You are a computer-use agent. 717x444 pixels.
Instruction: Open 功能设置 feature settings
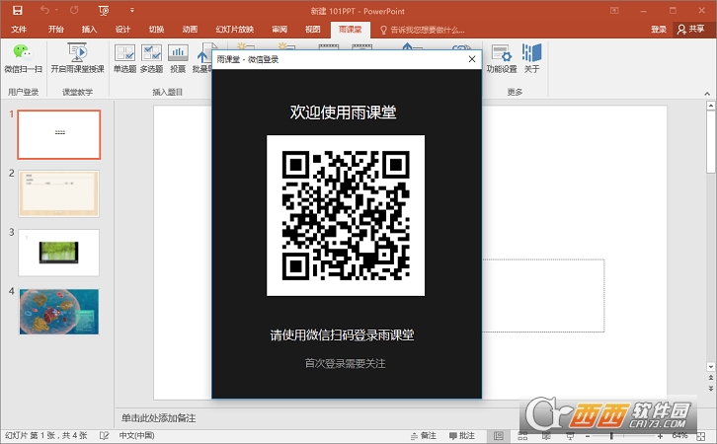tap(501, 58)
